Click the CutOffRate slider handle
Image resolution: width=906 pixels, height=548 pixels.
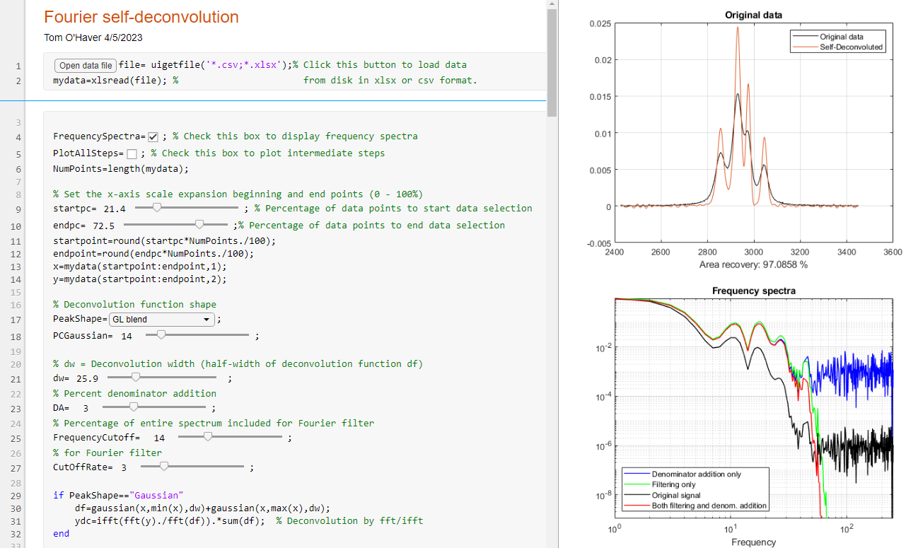point(164,466)
